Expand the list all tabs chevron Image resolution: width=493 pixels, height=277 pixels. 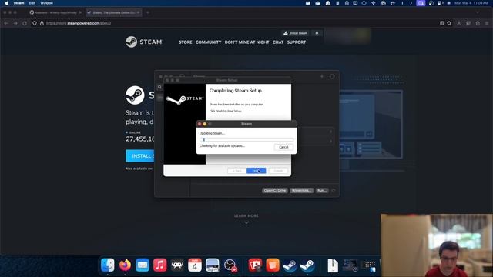(478, 12)
